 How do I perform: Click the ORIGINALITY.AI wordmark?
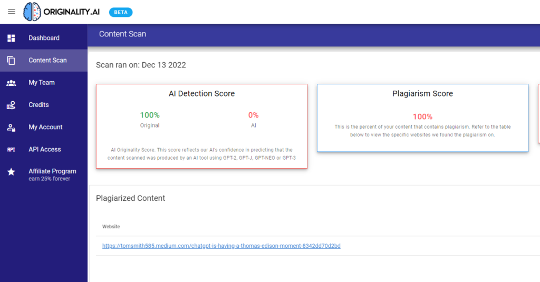point(72,12)
